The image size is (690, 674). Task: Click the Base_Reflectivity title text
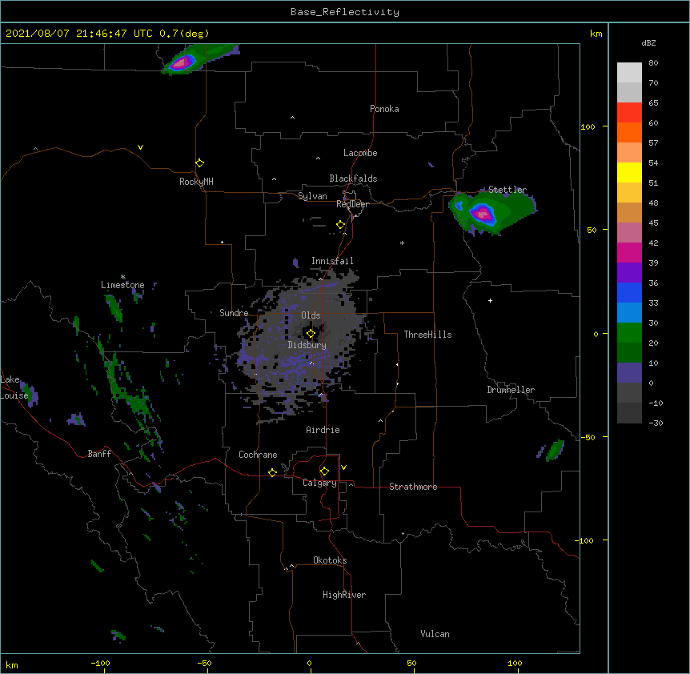point(344,12)
